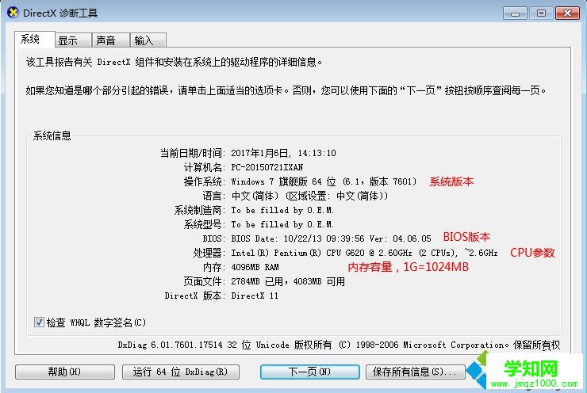Image resolution: width=587 pixels, height=393 pixels.
Task: Click the 帮助(H) button
Action: coord(65,372)
